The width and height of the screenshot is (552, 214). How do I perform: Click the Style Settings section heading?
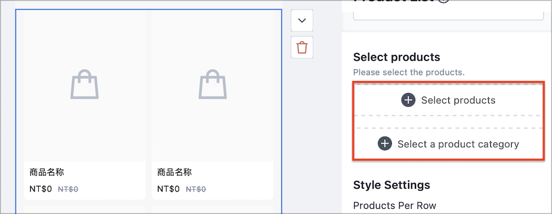click(391, 185)
